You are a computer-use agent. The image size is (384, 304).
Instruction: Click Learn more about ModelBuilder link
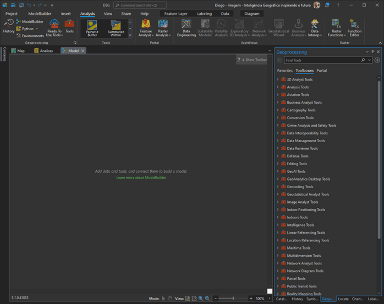[x=141, y=178]
